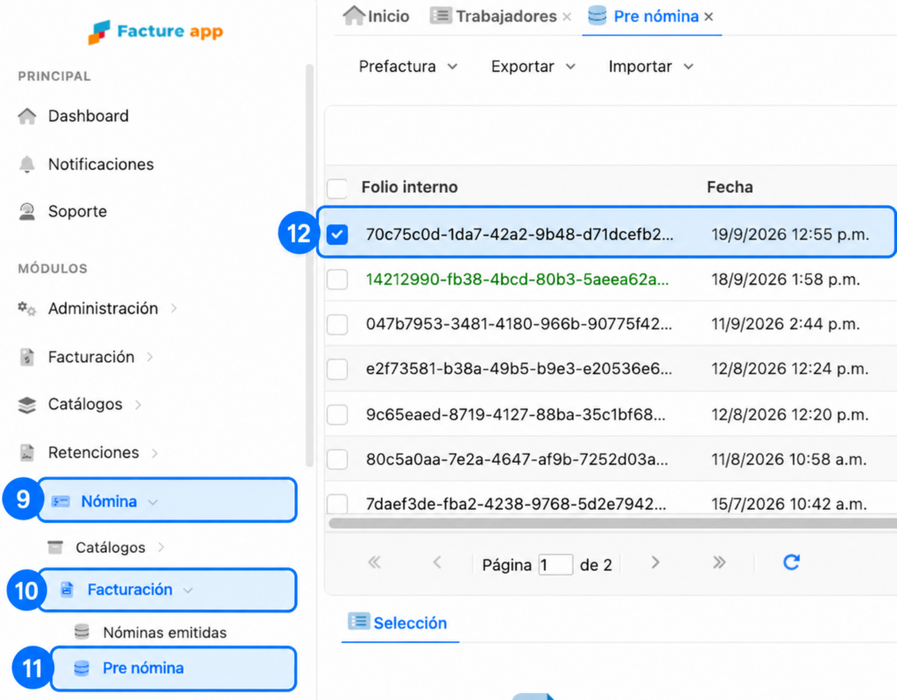Click the table horizontal scrollbar
This screenshot has height=700, width=897.
pyautogui.click(x=612, y=522)
